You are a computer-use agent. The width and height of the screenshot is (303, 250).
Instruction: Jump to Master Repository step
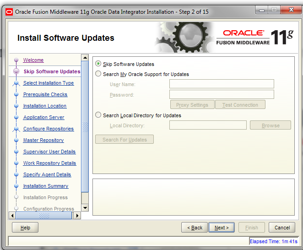pos(43,140)
